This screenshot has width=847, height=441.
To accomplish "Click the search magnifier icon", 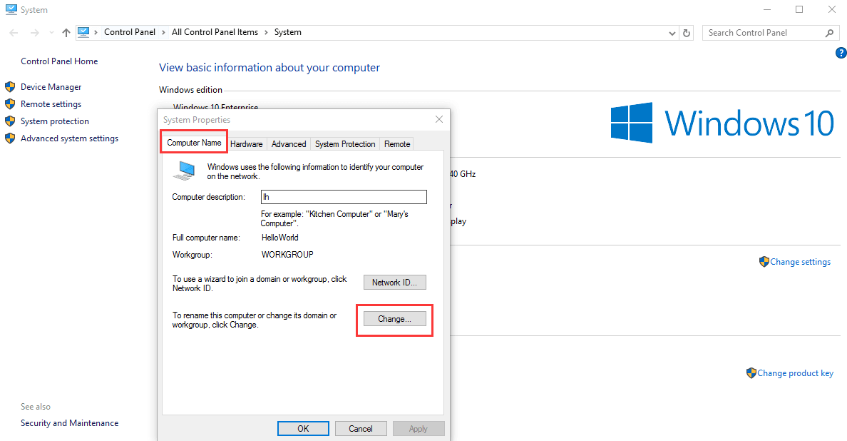I will pos(829,33).
